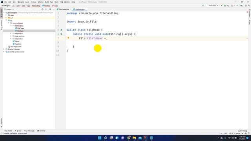The height and width of the screenshot is (141, 251).
Task: Collapse the src folder
Action: point(6,20)
